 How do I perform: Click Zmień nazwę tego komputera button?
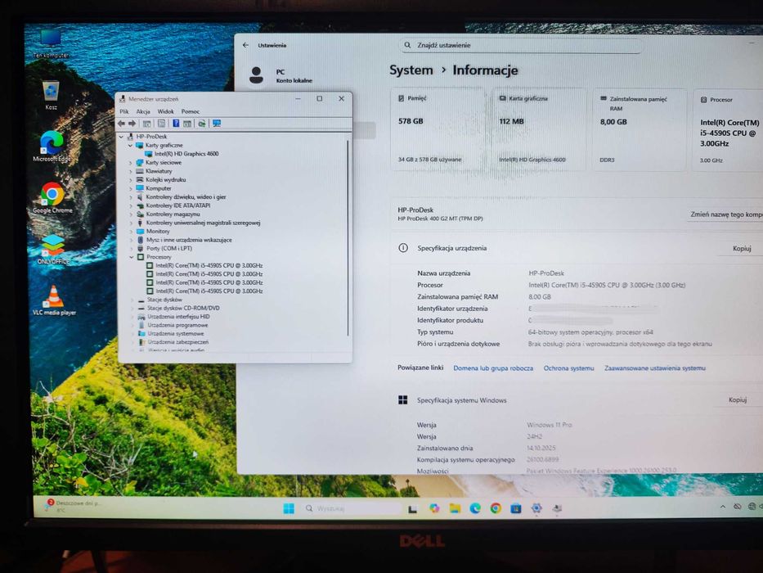tap(725, 214)
